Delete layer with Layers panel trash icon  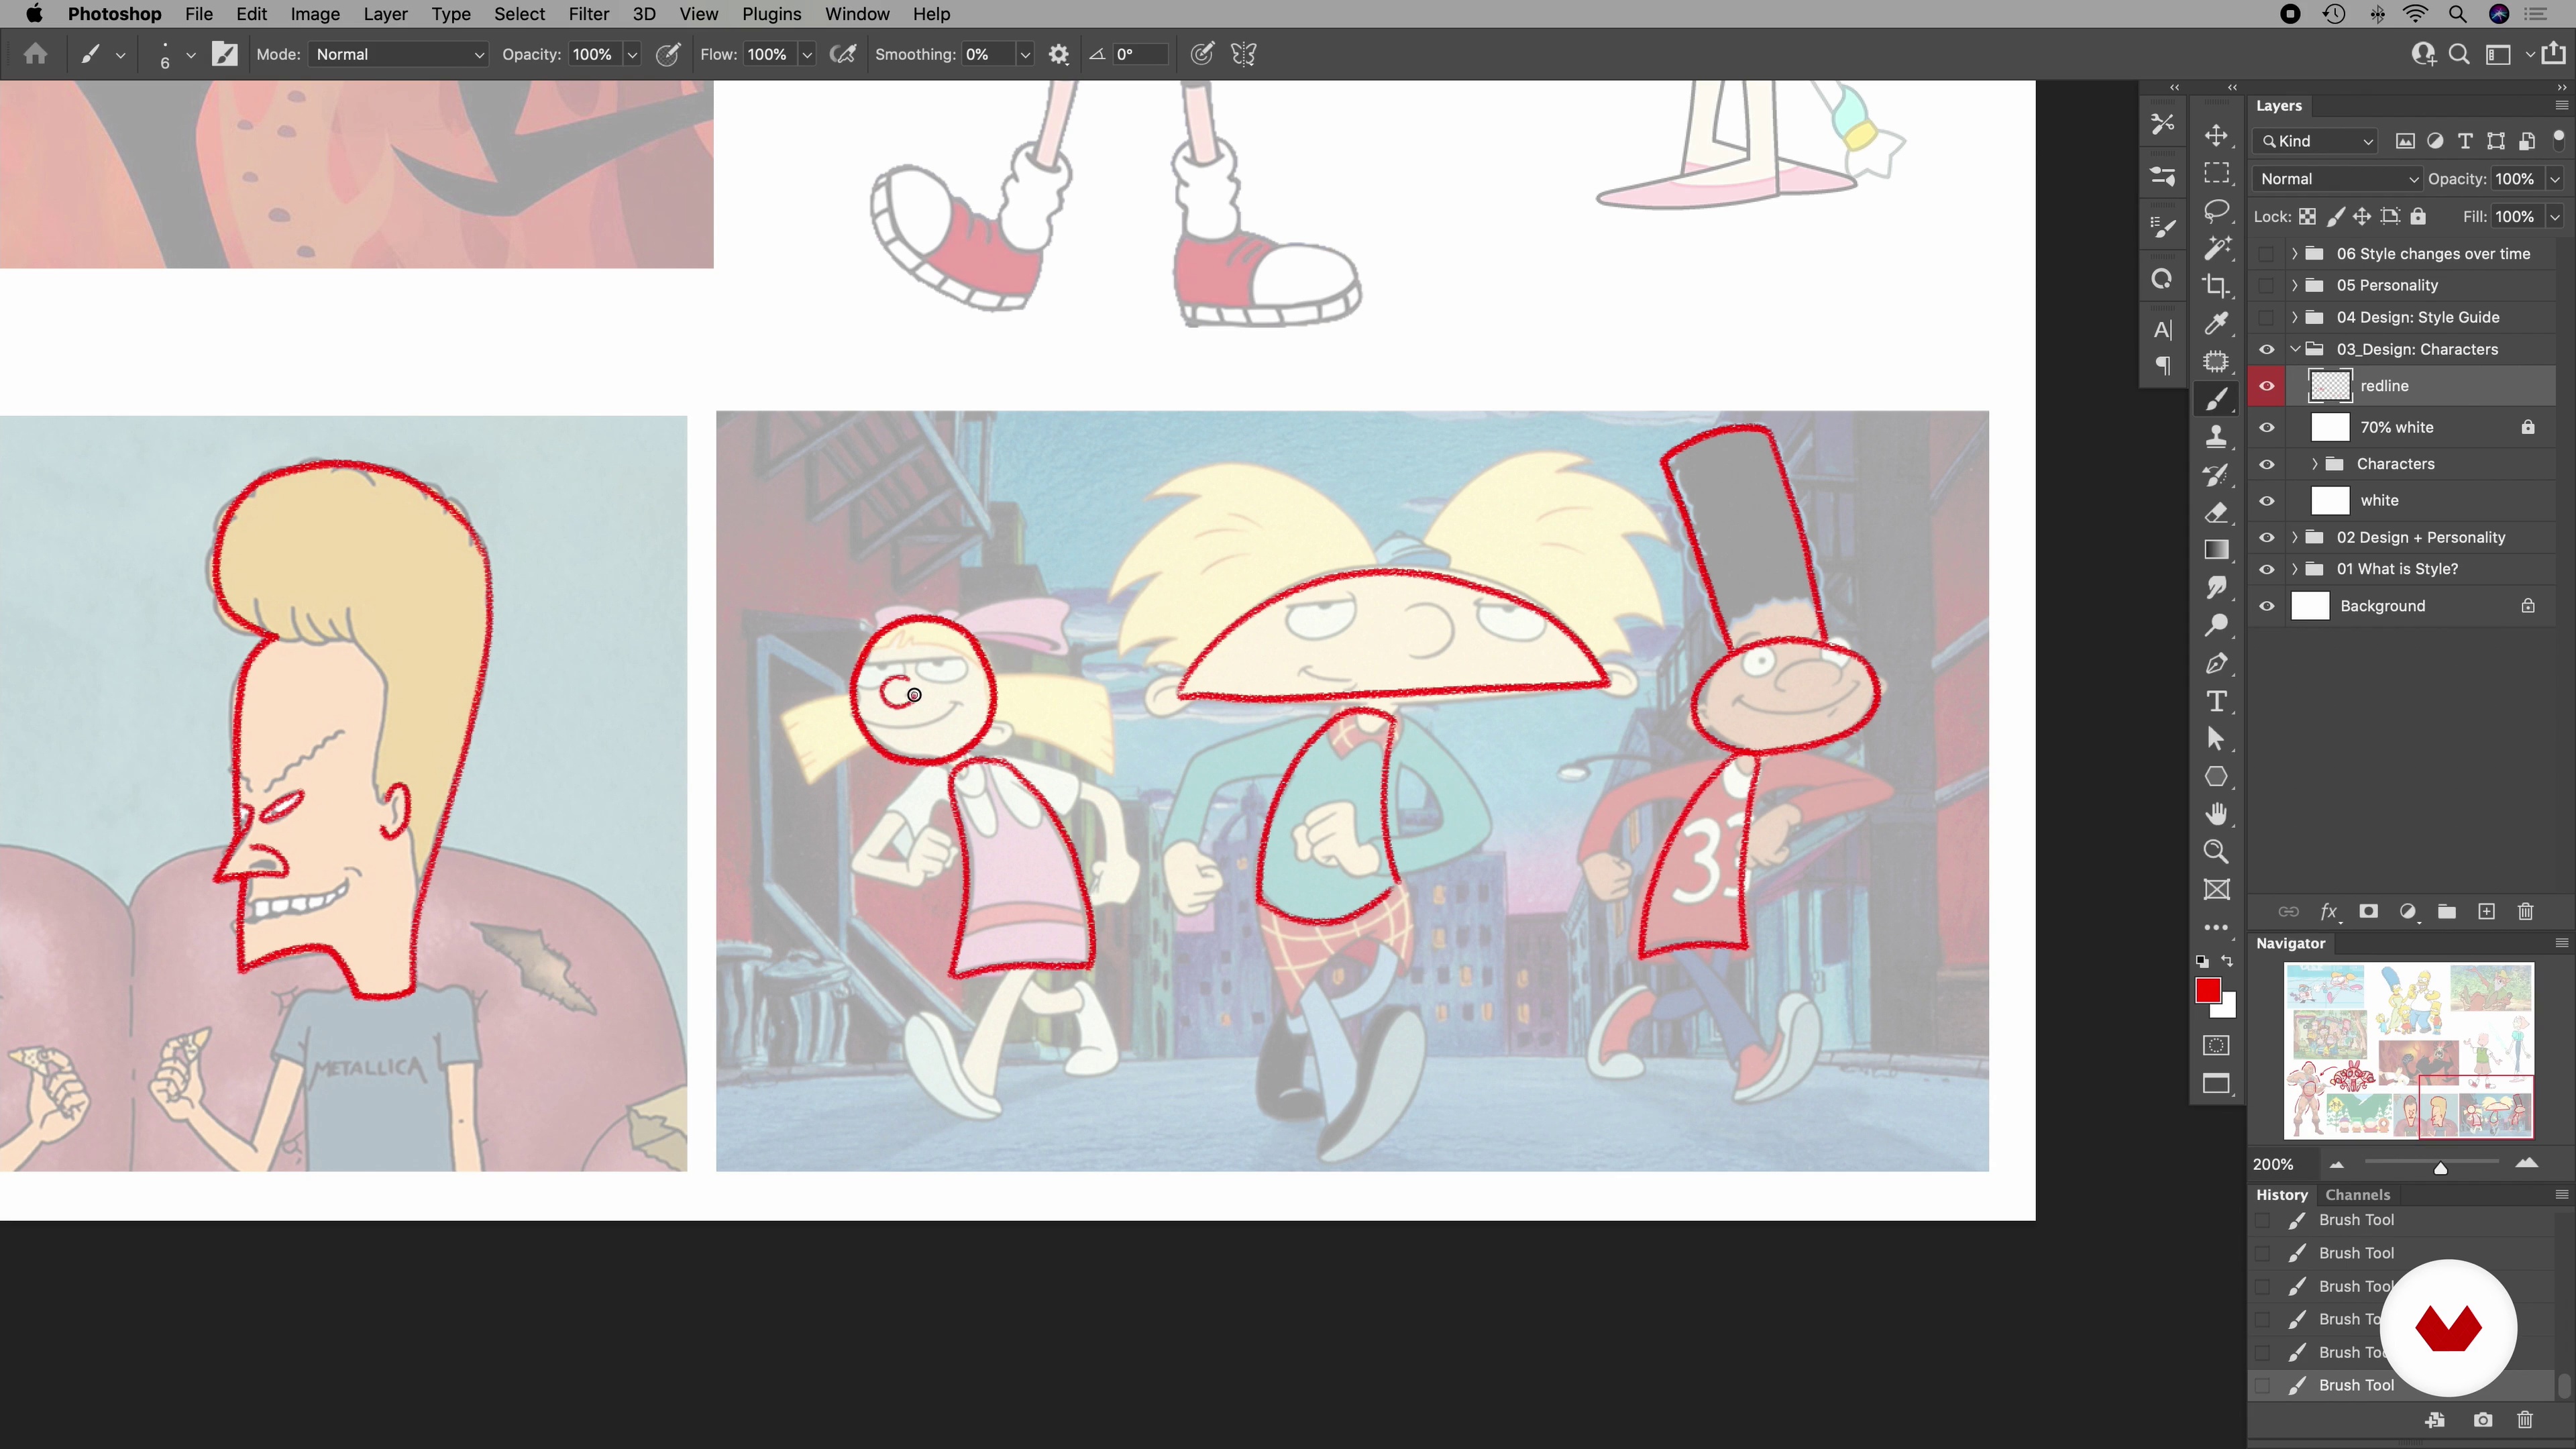coord(2526,912)
